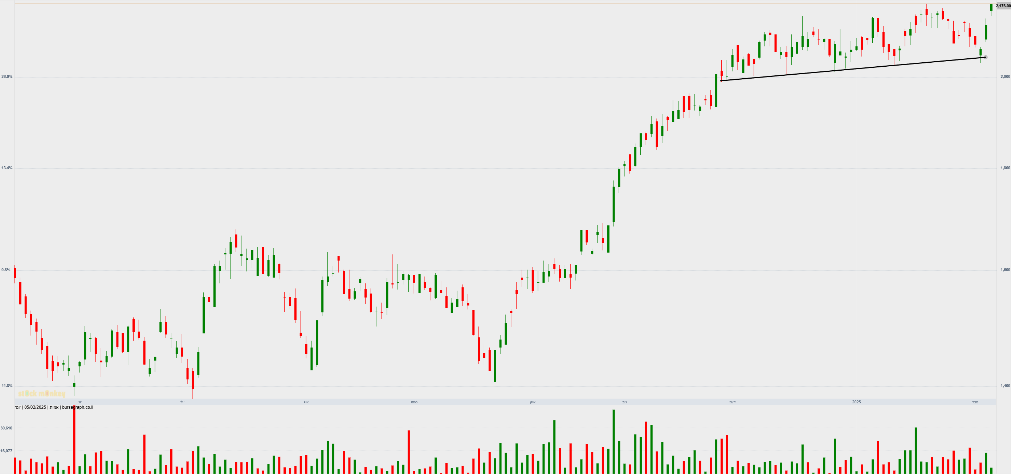The width and height of the screenshot is (1011, 474).
Task: Click the 16,077 volume scale label
Action: coord(6,451)
